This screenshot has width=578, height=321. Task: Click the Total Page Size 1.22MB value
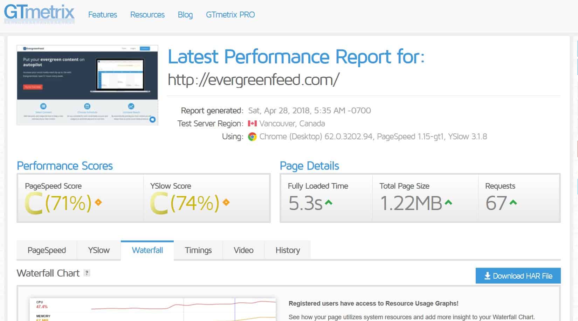[x=411, y=203]
